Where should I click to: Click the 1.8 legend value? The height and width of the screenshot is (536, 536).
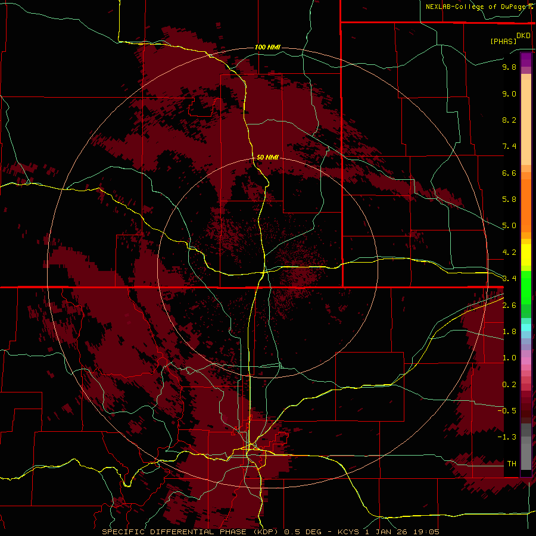[x=509, y=332]
